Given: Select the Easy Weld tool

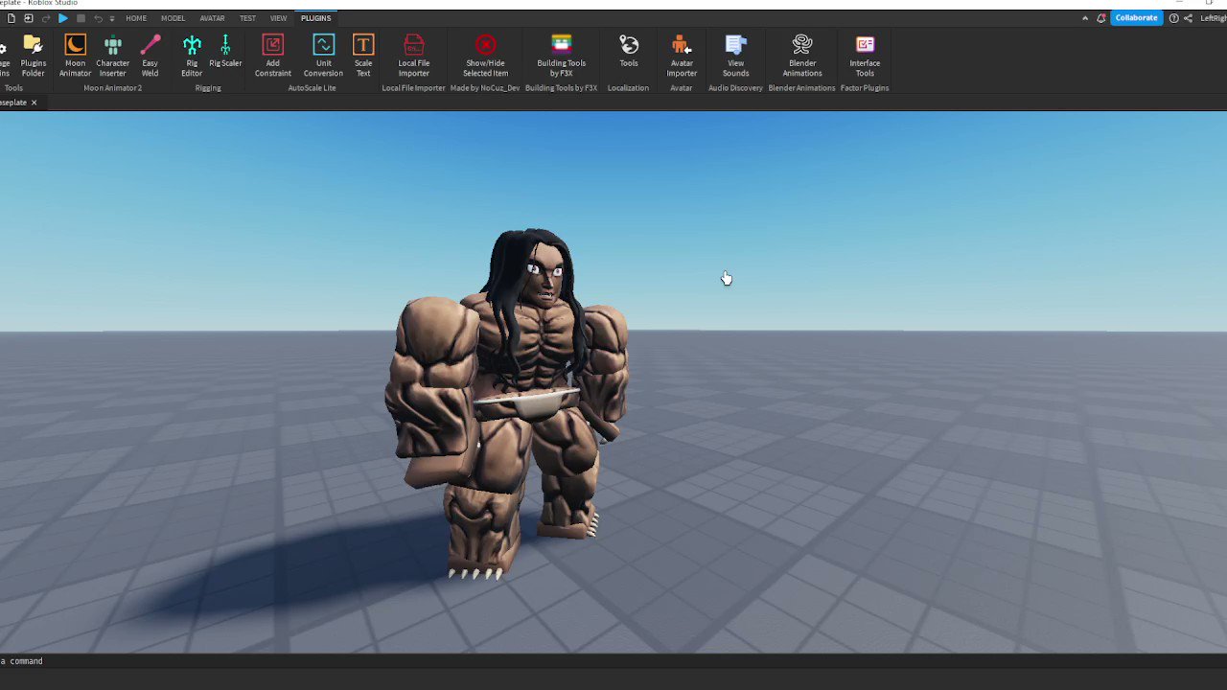Looking at the screenshot, I should pos(150,56).
